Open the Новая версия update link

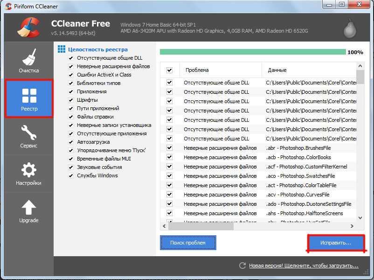coord(303,266)
